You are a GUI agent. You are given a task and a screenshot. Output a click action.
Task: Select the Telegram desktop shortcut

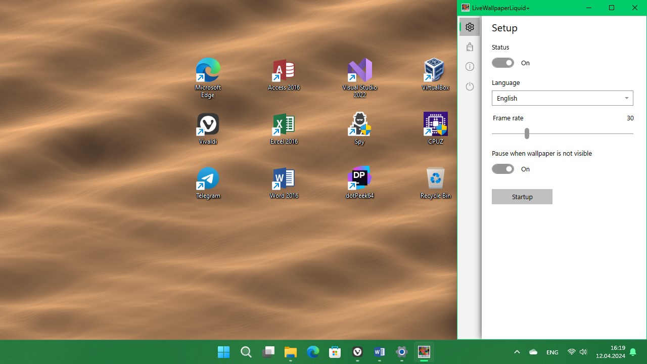pyautogui.click(x=208, y=183)
